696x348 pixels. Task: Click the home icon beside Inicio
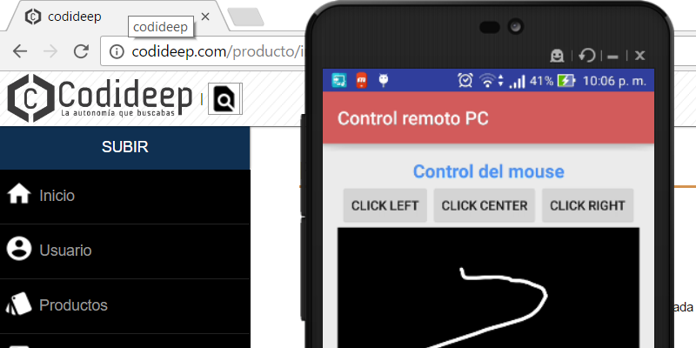tap(19, 195)
